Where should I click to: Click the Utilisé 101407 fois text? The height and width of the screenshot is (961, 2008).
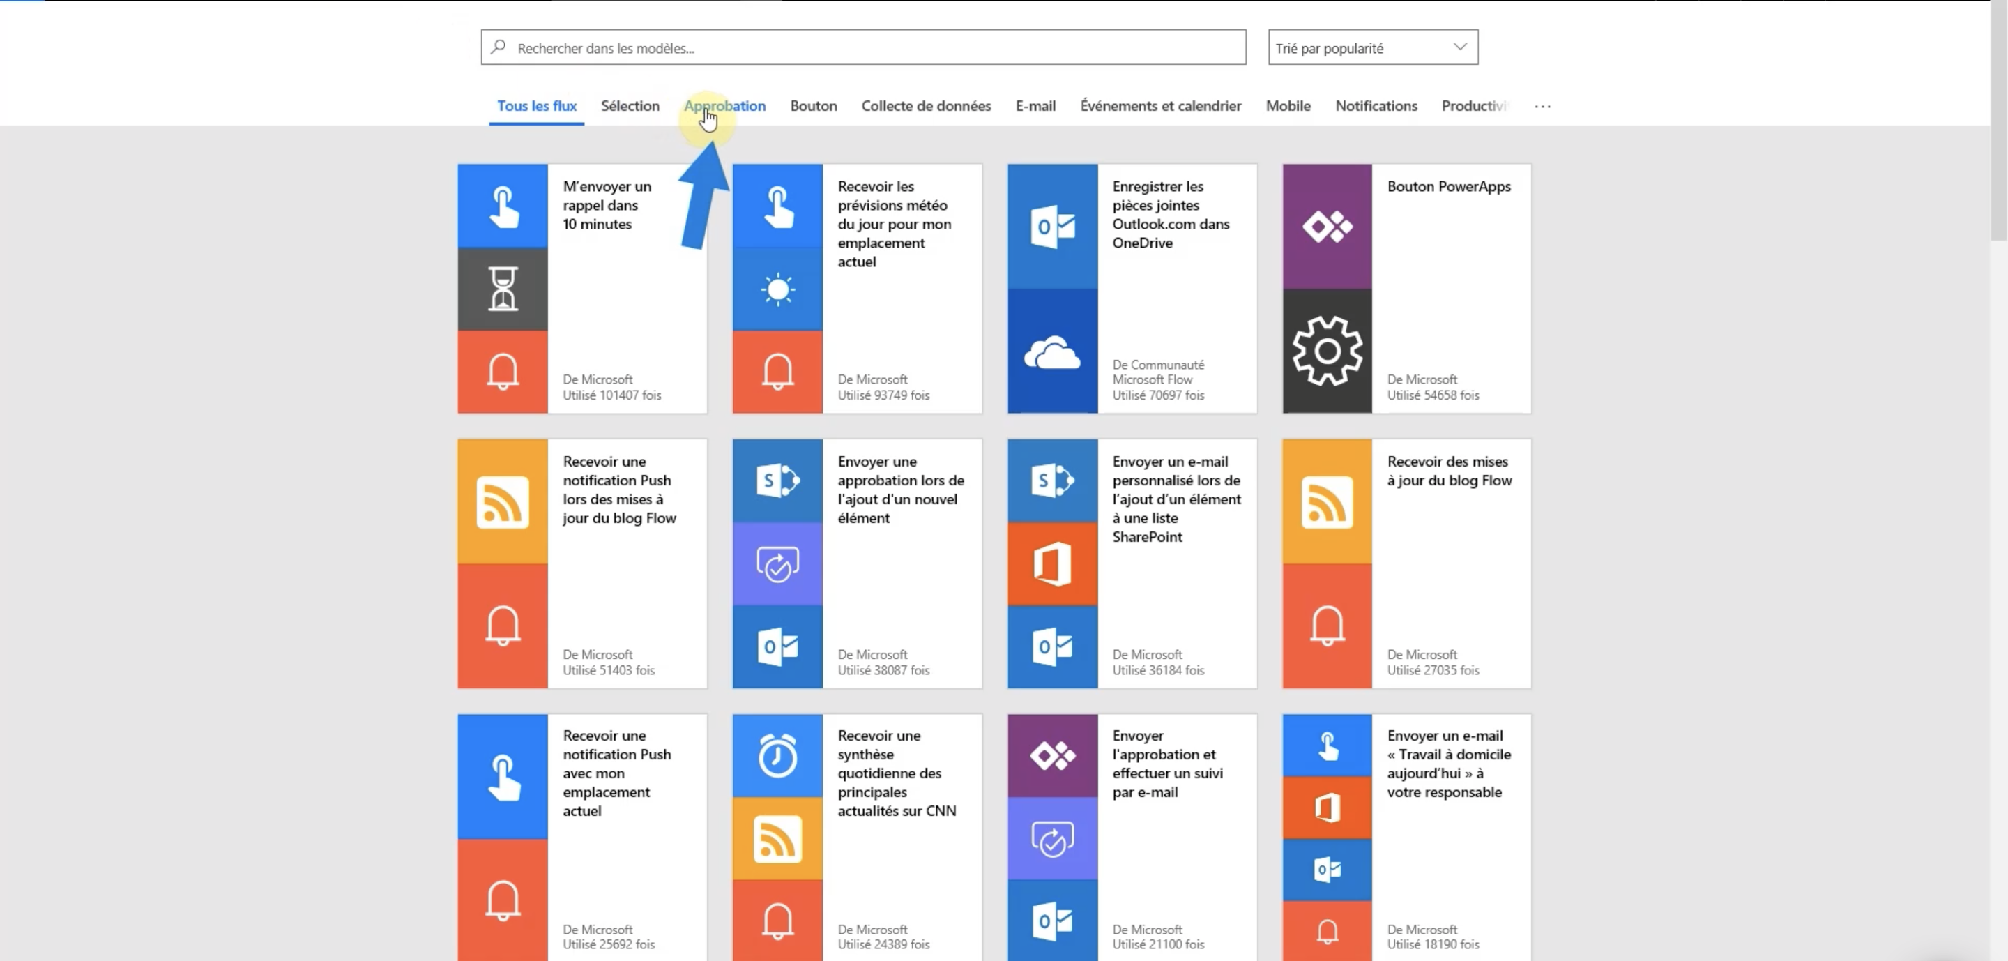tap(612, 395)
